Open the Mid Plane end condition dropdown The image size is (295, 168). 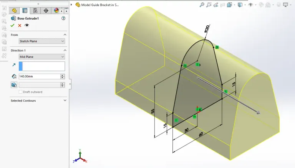42,57
